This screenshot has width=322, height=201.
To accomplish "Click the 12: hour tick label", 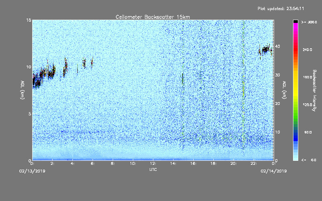I will pos(153,164).
